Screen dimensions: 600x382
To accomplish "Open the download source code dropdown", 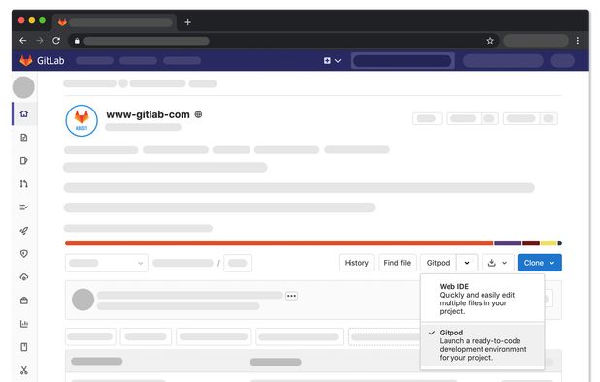I will coord(497,263).
